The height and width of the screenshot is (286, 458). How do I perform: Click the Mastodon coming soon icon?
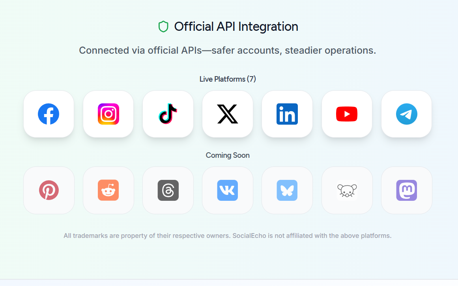point(407,190)
